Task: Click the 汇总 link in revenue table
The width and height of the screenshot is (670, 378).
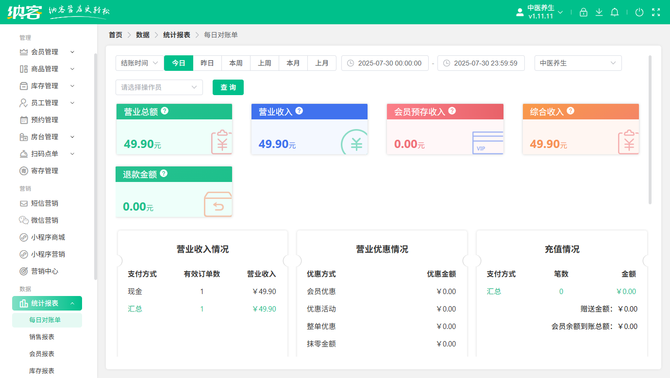Action: (x=135, y=309)
